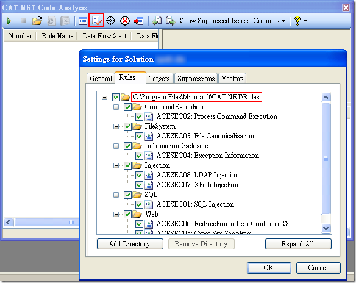This screenshot has width=356, height=283.
Task: Click the ACESEC08 rule file icon
Action: [x=149, y=175]
